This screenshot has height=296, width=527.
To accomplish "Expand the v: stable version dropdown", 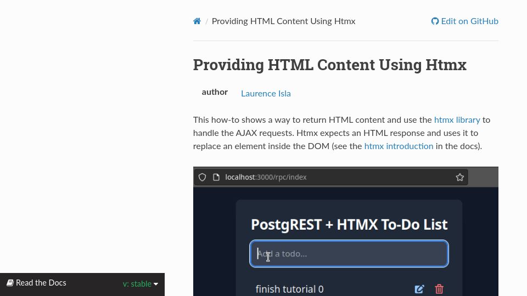I will [x=141, y=284].
